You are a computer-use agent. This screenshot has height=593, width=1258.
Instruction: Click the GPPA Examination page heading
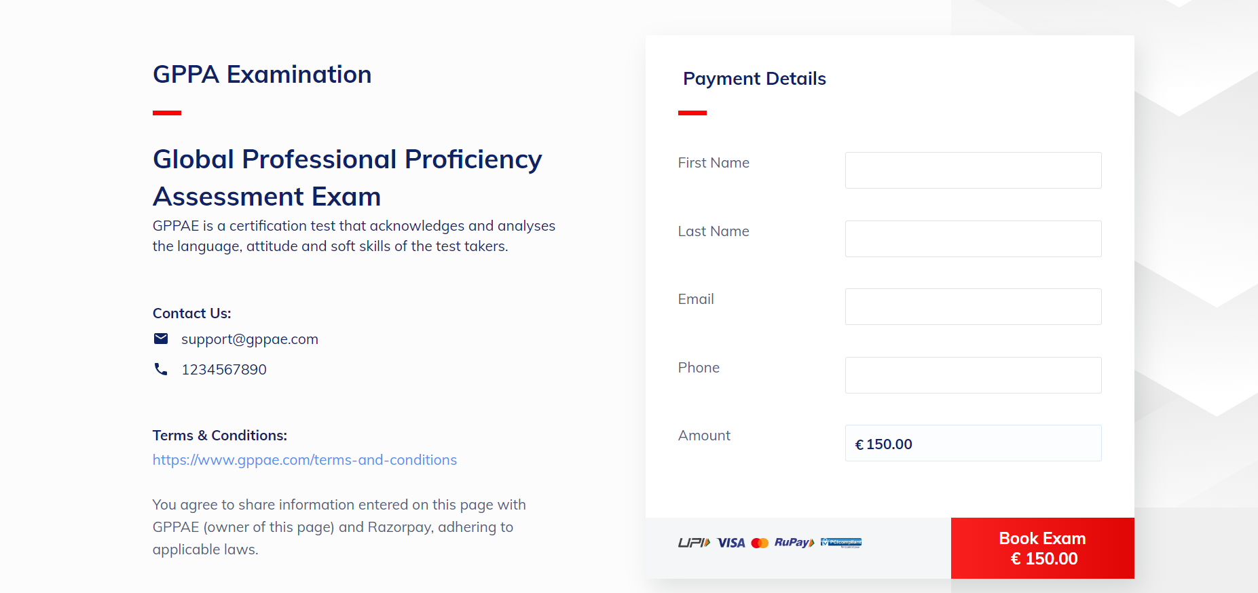(x=262, y=75)
